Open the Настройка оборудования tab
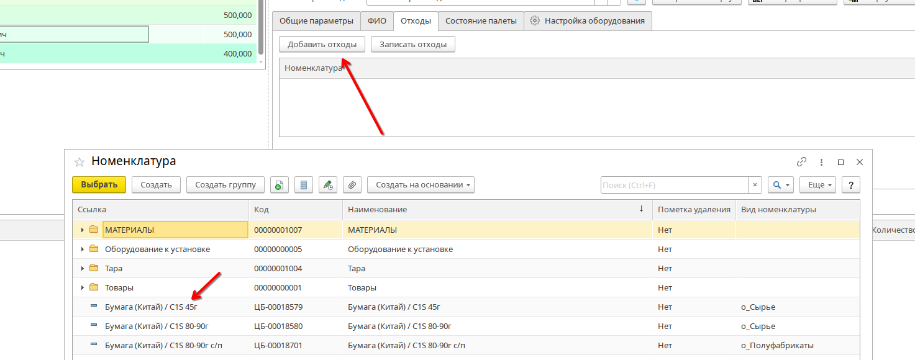This screenshot has width=915, height=360. coord(588,21)
